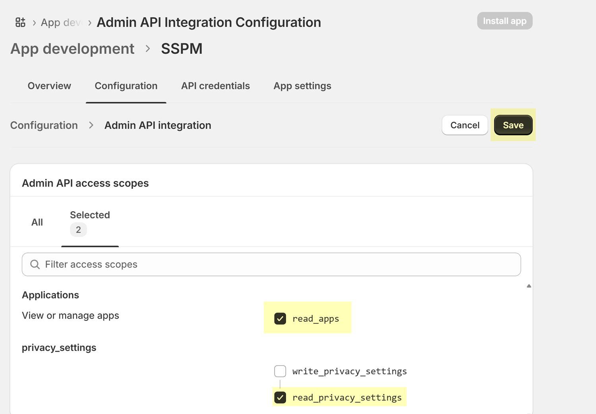
Task: Enable the write_privacy_settings checkbox
Action: coord(280,371)
